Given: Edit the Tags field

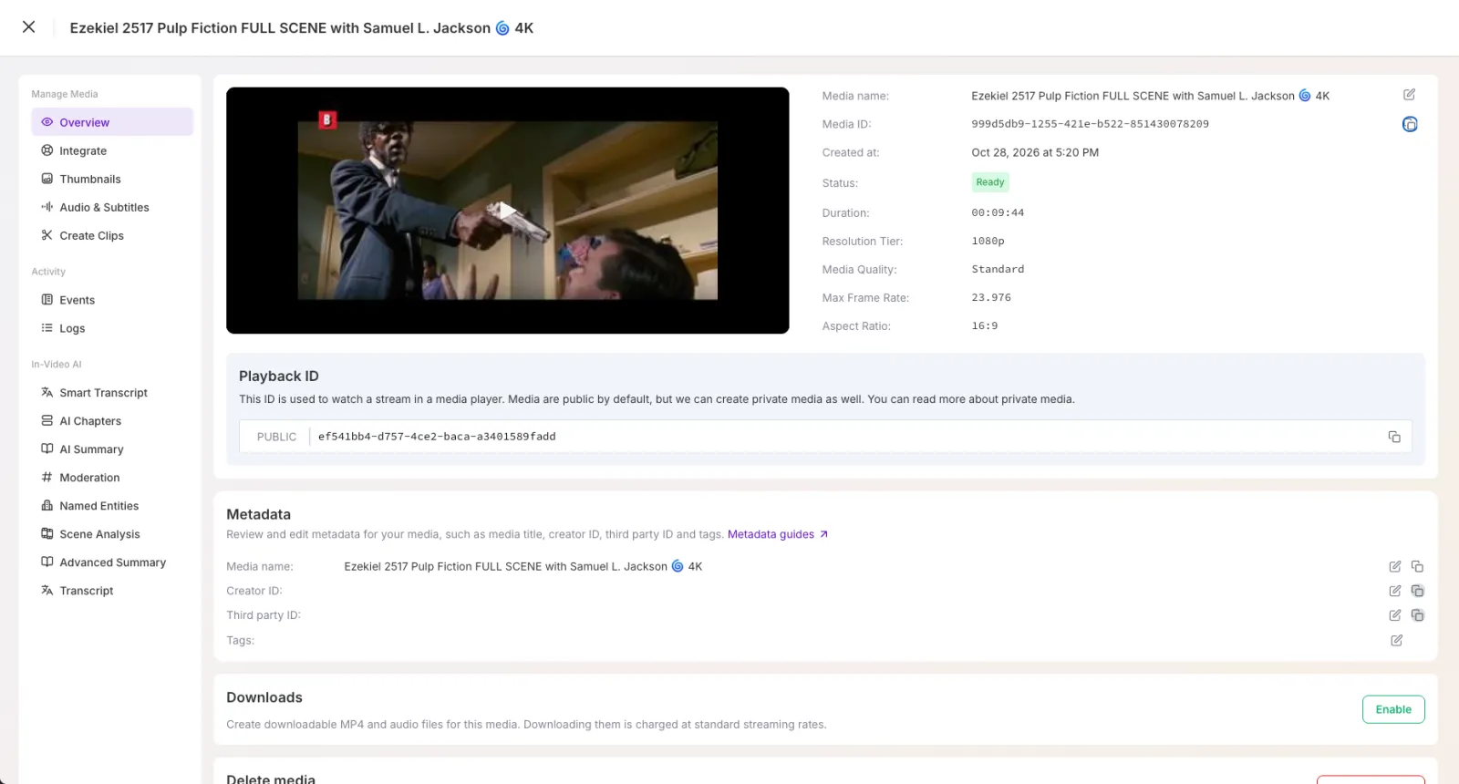Looking at the screenshot, I should click(x=1396, y=641).
